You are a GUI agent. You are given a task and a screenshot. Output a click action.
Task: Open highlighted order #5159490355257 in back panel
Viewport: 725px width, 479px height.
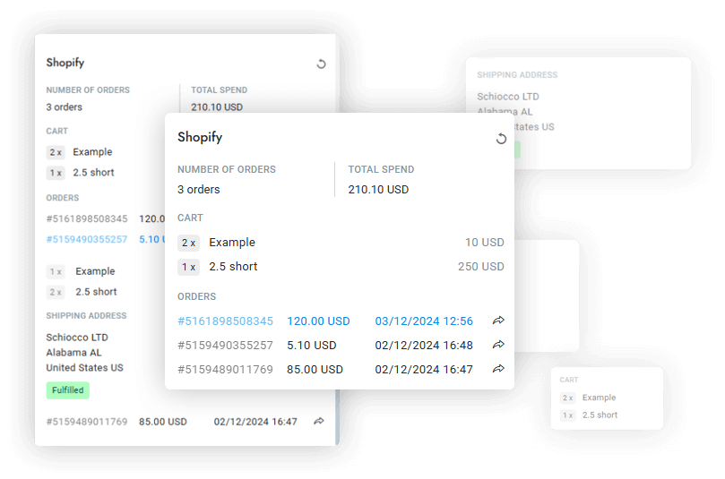86,239
